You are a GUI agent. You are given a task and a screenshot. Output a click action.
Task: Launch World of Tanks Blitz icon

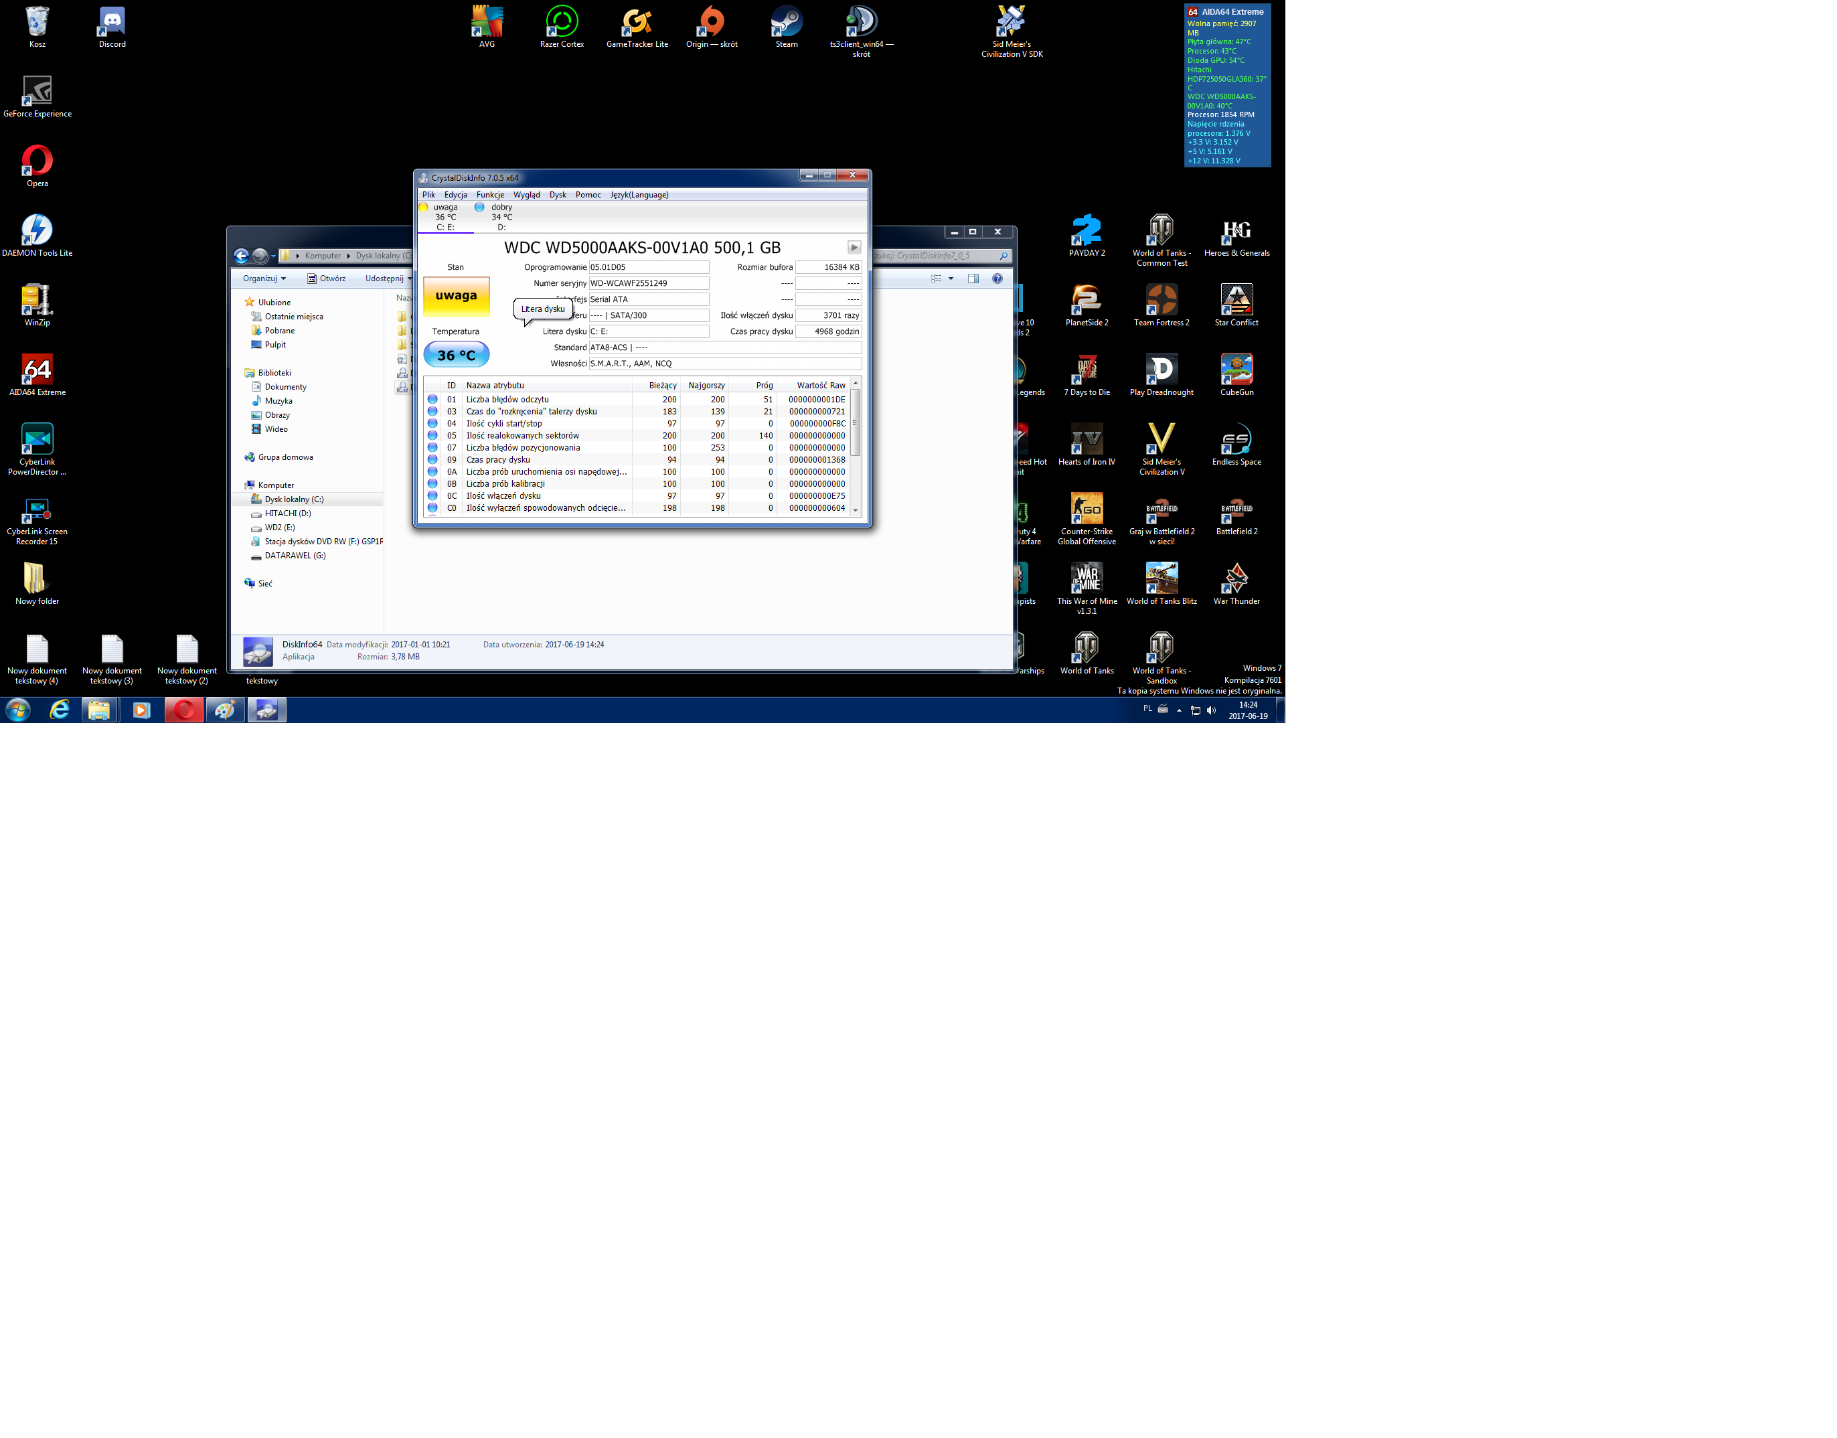tap(1162, 584)
